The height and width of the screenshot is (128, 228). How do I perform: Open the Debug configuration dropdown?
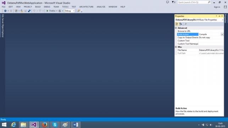tap(69, 11)
